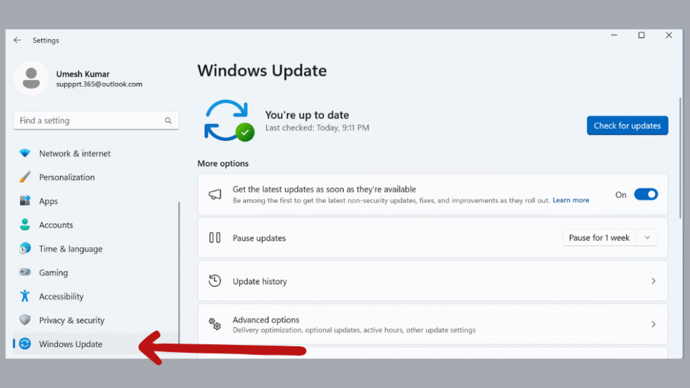Click the Advanced options gears icon

click(x=215, y=324)
